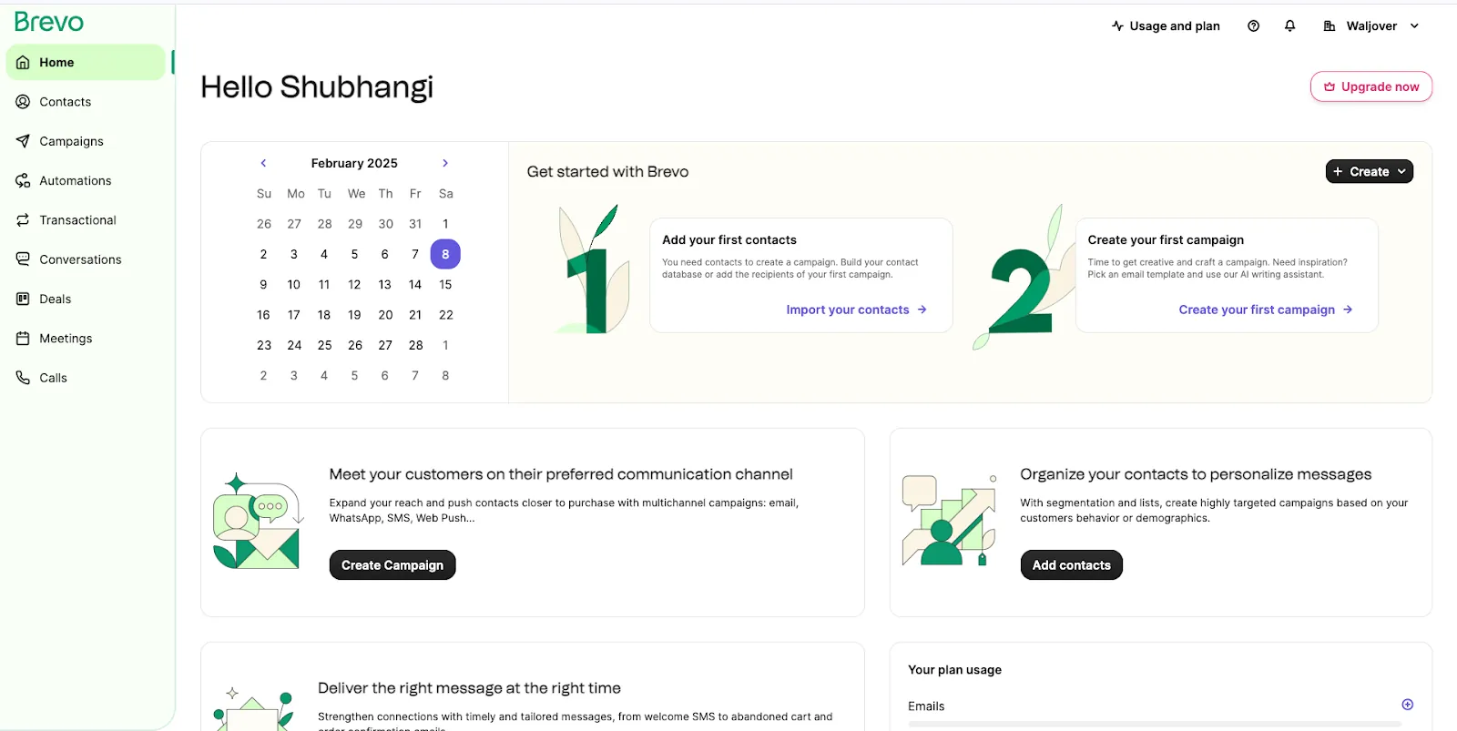Image resolution: width=1457 pixels, height=731 pixels.
Task: Click the Deals sidebar icon
Action: [x=23, y=299]
